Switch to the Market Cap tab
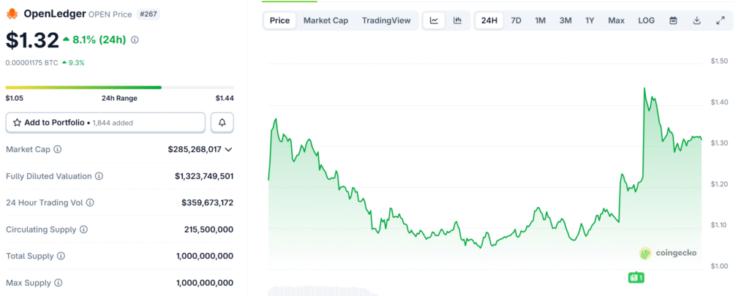The image size is (749, 296). (x=325, y=20)
